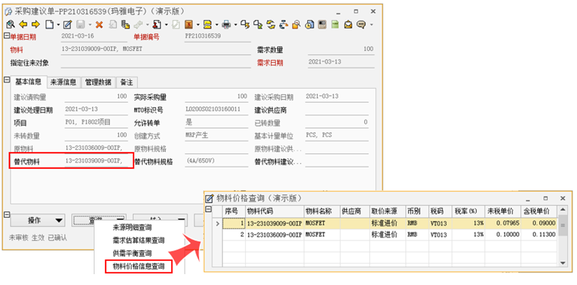577x285 pixels.
Task: Click the price grid scrollbar down arrow
Action: click(x=564, y=263)
